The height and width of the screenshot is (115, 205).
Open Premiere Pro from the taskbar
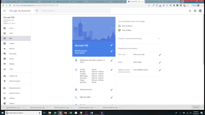point(86,113)
